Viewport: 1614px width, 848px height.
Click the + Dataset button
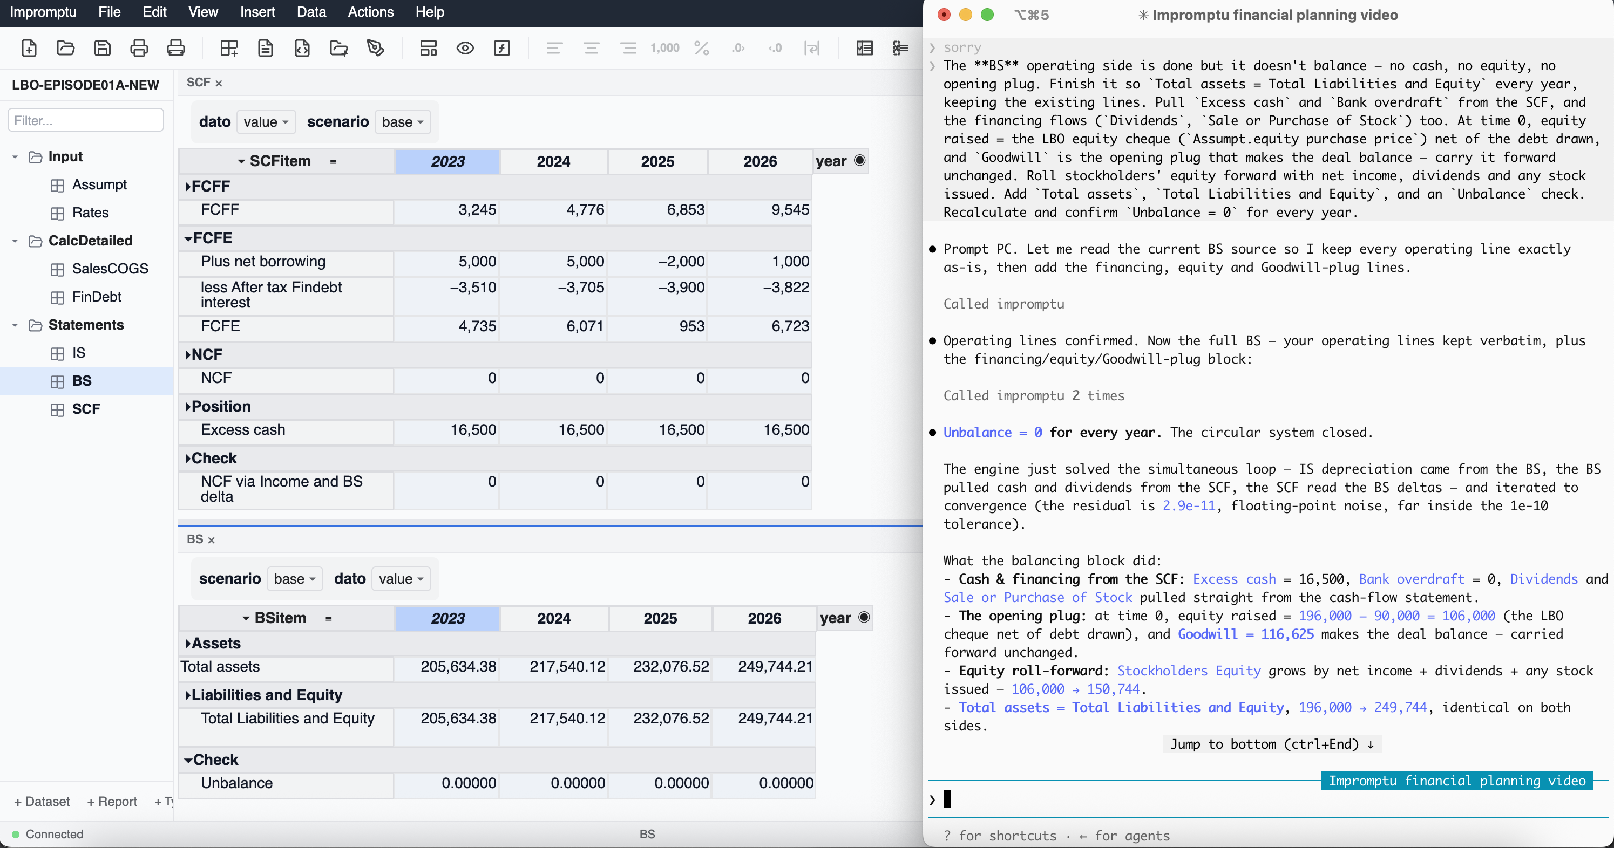point(42,802)
